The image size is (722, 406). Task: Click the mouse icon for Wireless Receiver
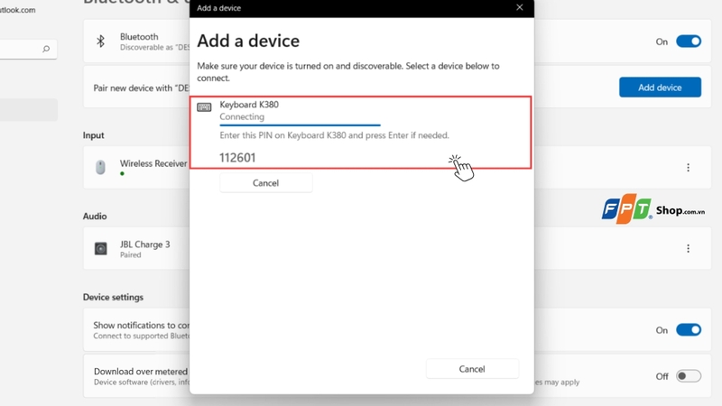tap(100, 167)
